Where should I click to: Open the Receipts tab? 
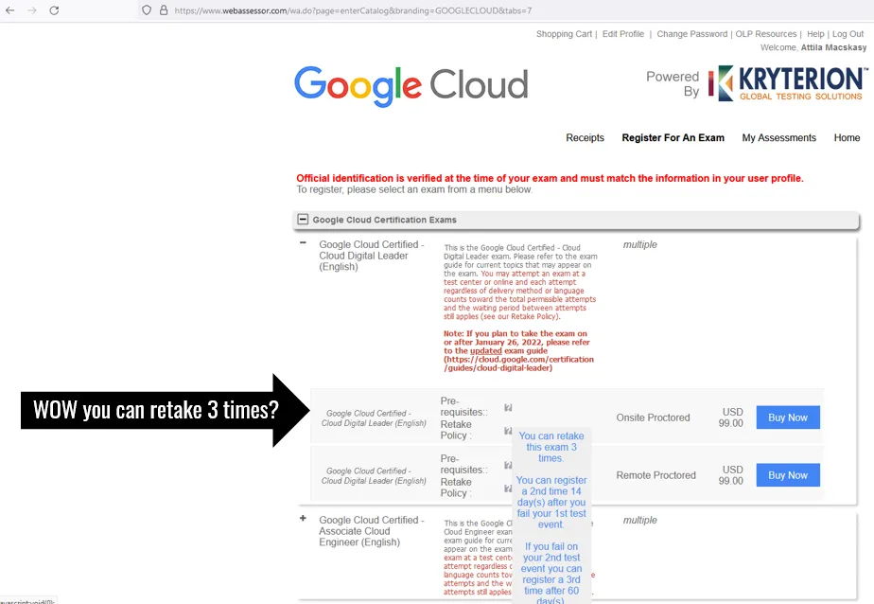585,138
